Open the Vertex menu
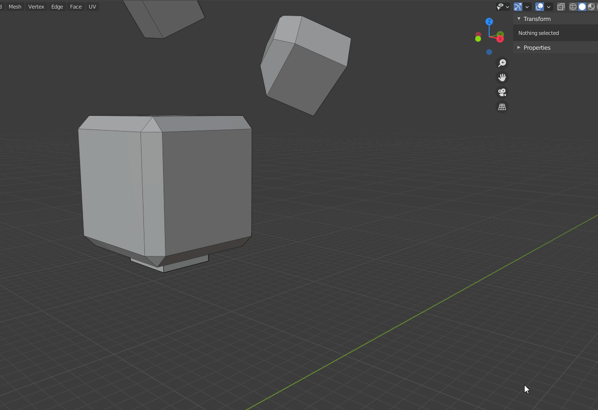Screen dimensions: 598x410 point(36,7)
